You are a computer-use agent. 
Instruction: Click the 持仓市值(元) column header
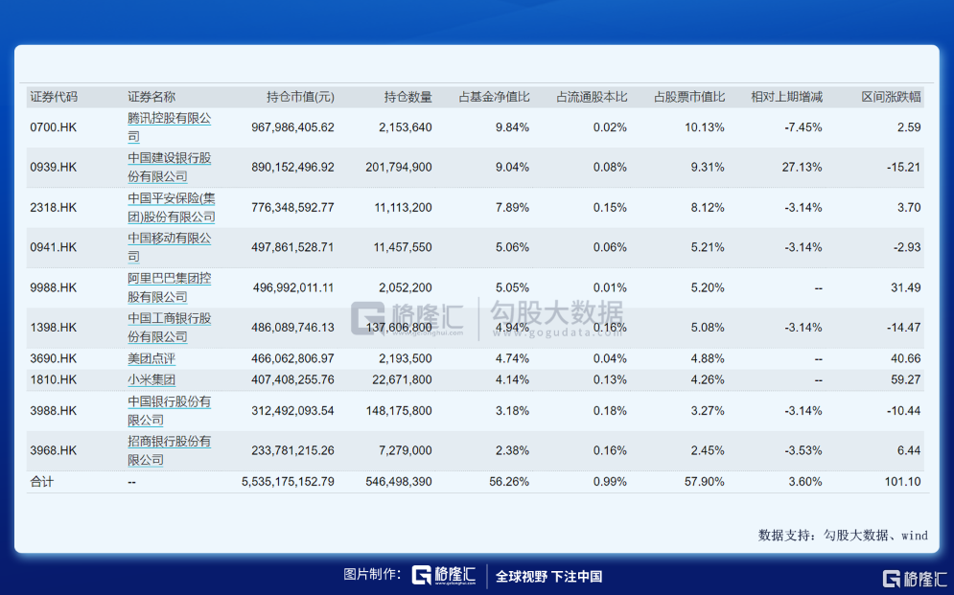[300, 97]
